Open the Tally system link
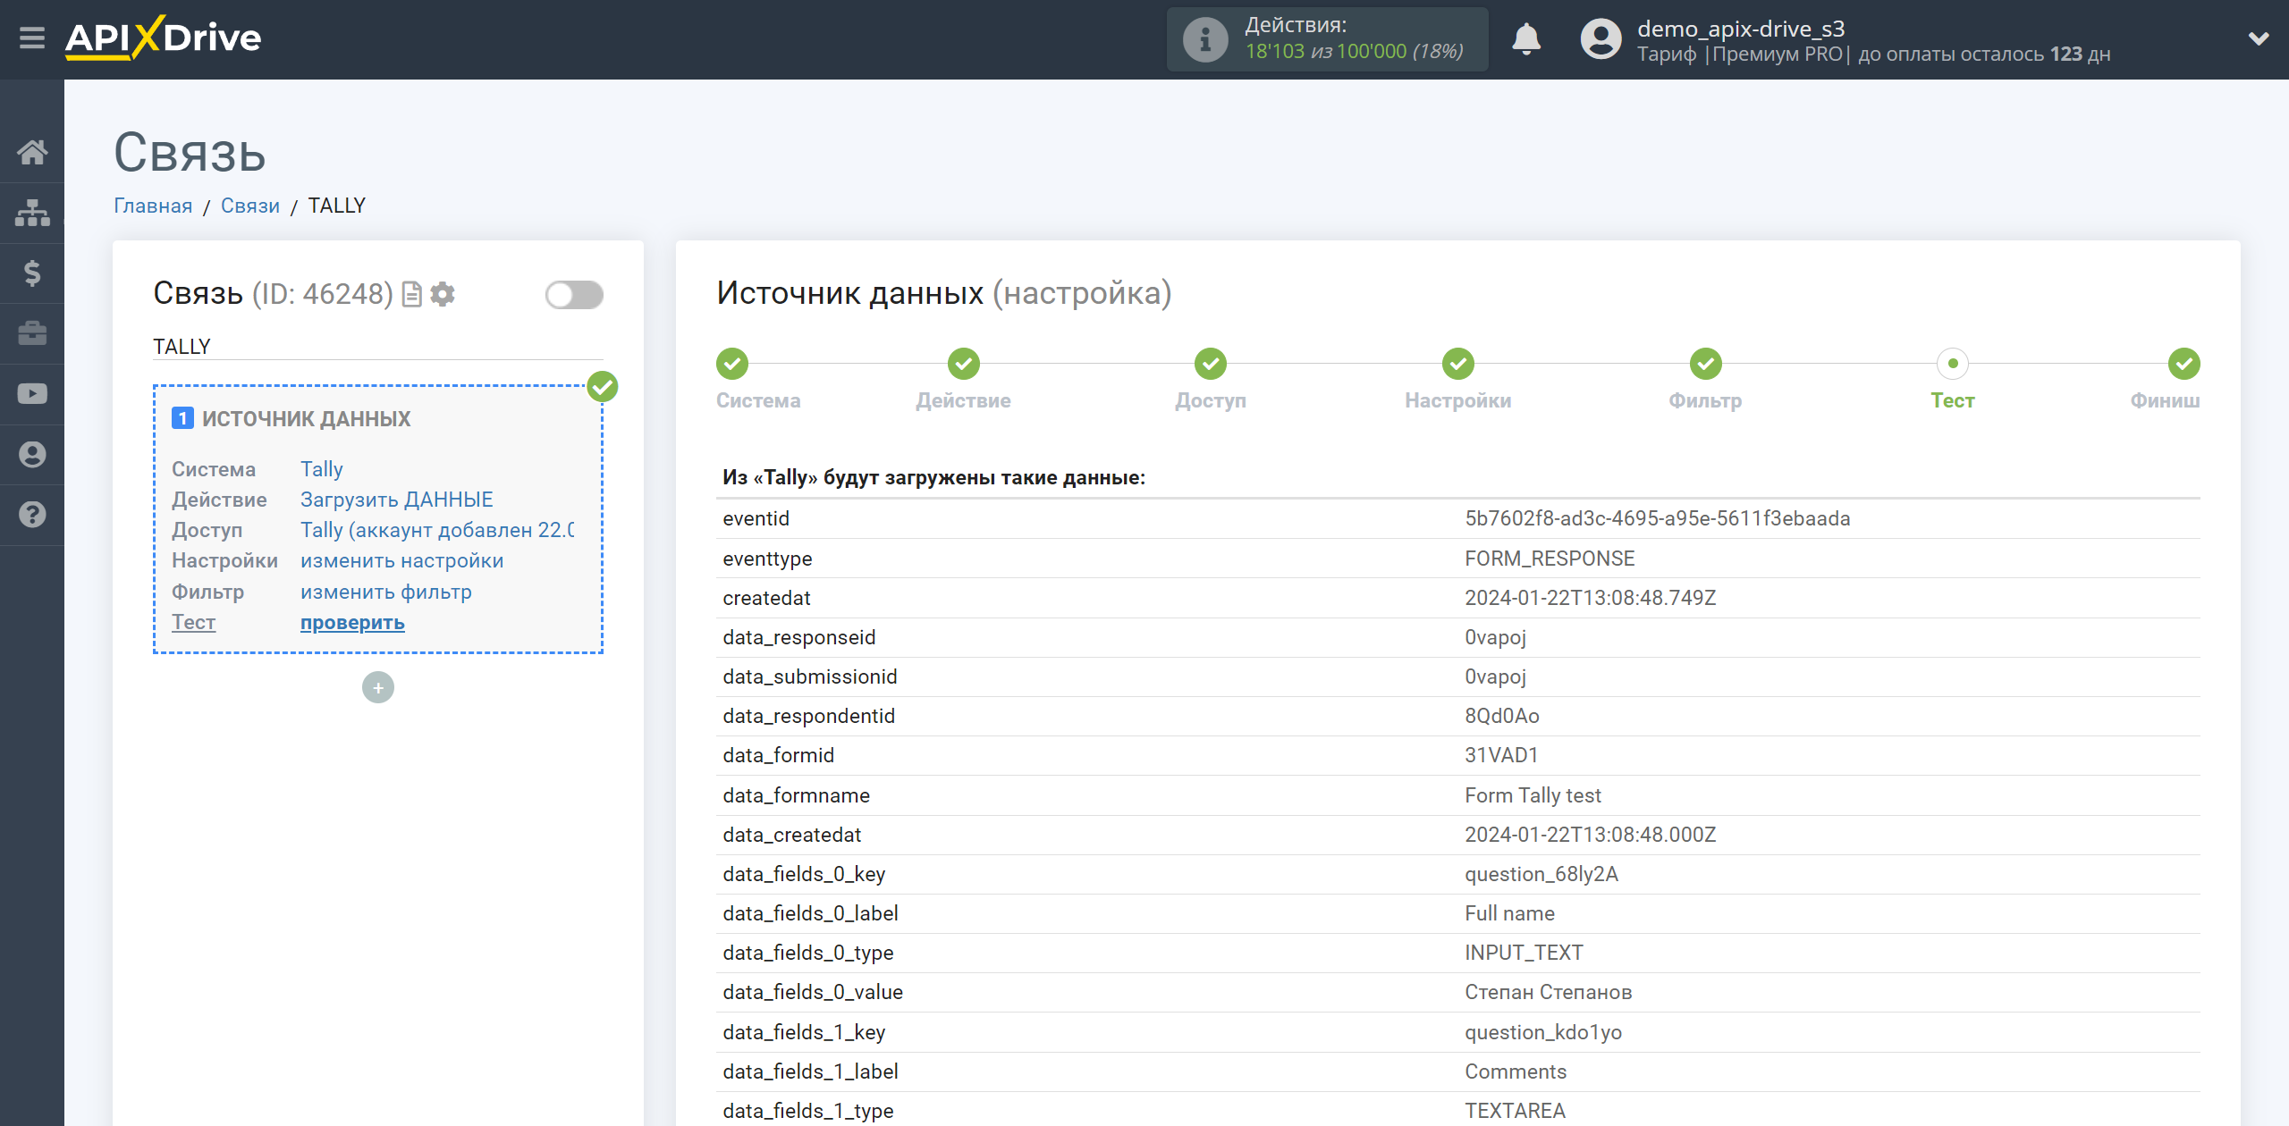Image resolution: width=2289 pixels, height=1126 pixels. [322, 469]
